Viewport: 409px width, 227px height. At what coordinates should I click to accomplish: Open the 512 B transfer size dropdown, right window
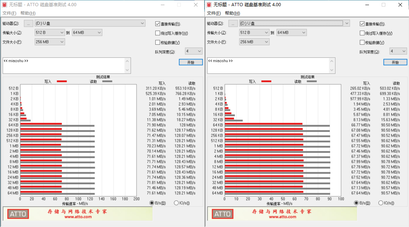coord(254,33)
